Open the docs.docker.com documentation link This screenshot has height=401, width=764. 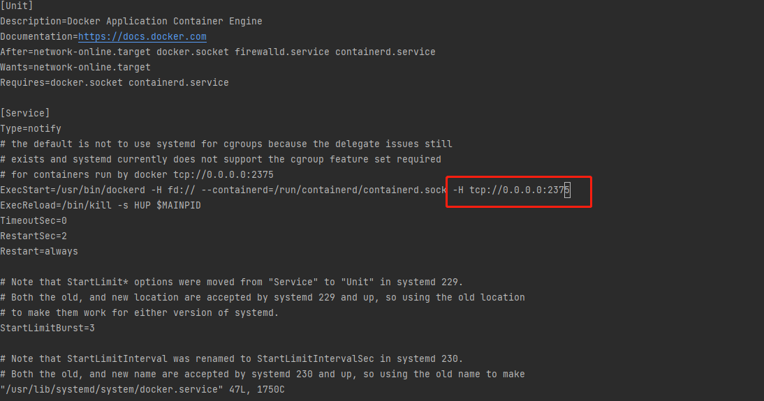(x=142, y=37)
